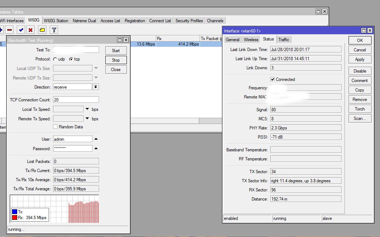
Task: Open the W60G Station tab
Action: [x=56, y=21]
